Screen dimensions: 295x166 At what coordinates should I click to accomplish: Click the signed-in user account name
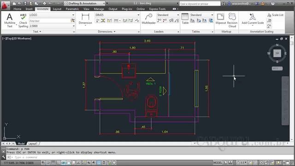tap(241, 3)
